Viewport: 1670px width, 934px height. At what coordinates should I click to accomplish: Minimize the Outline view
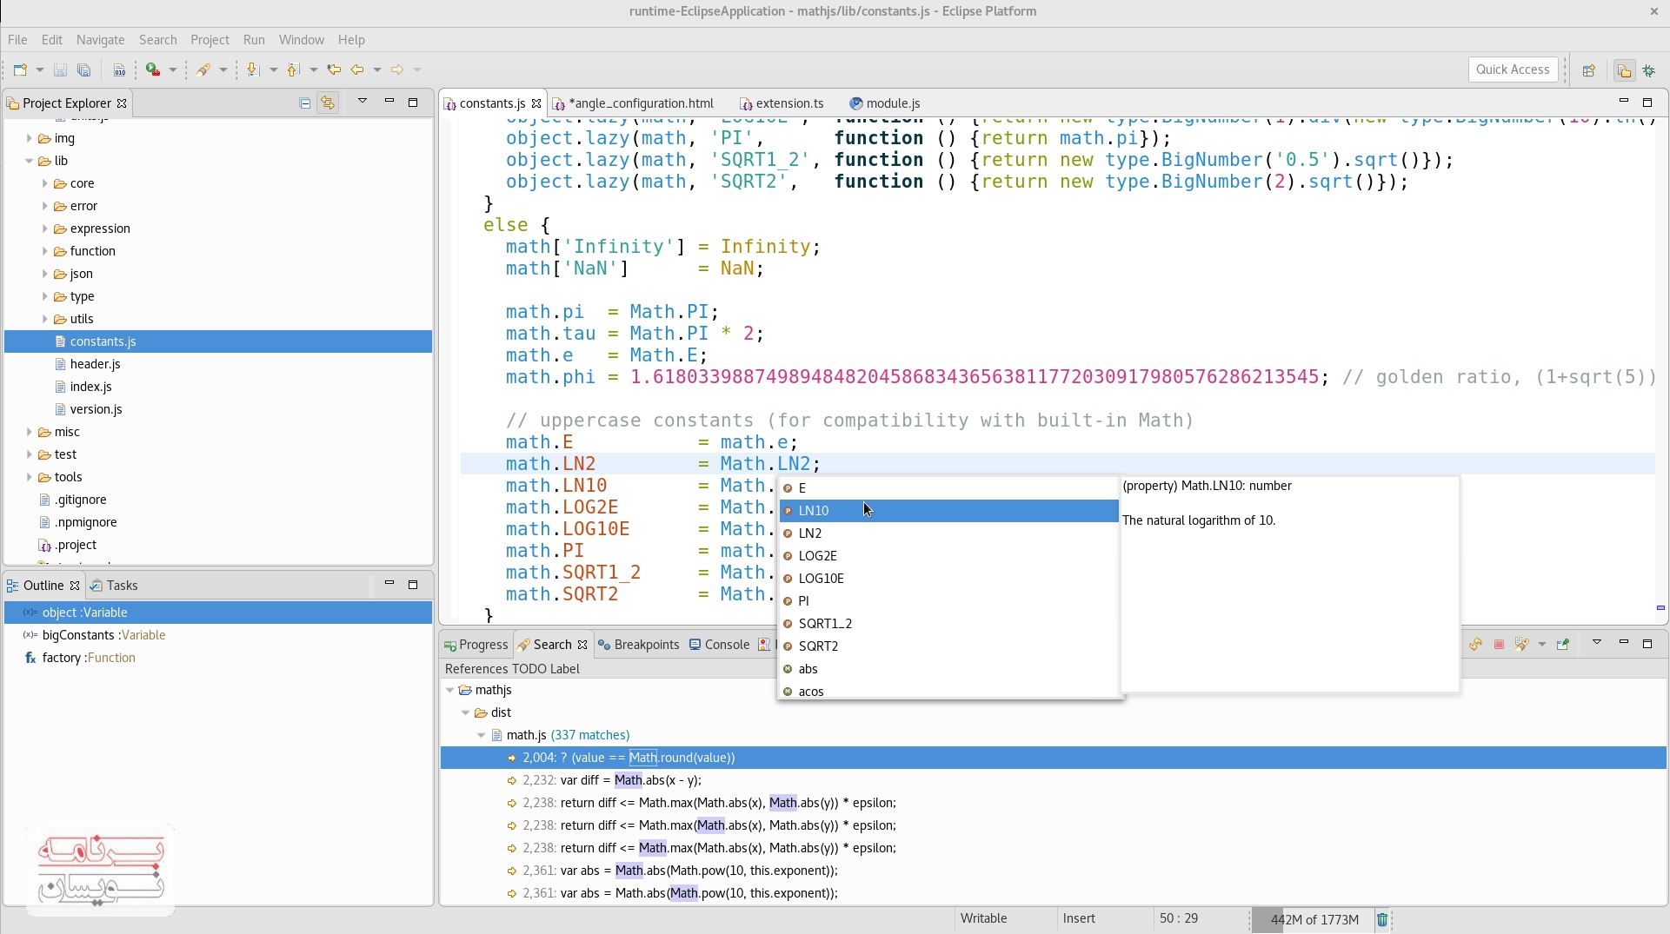[389, 584]
